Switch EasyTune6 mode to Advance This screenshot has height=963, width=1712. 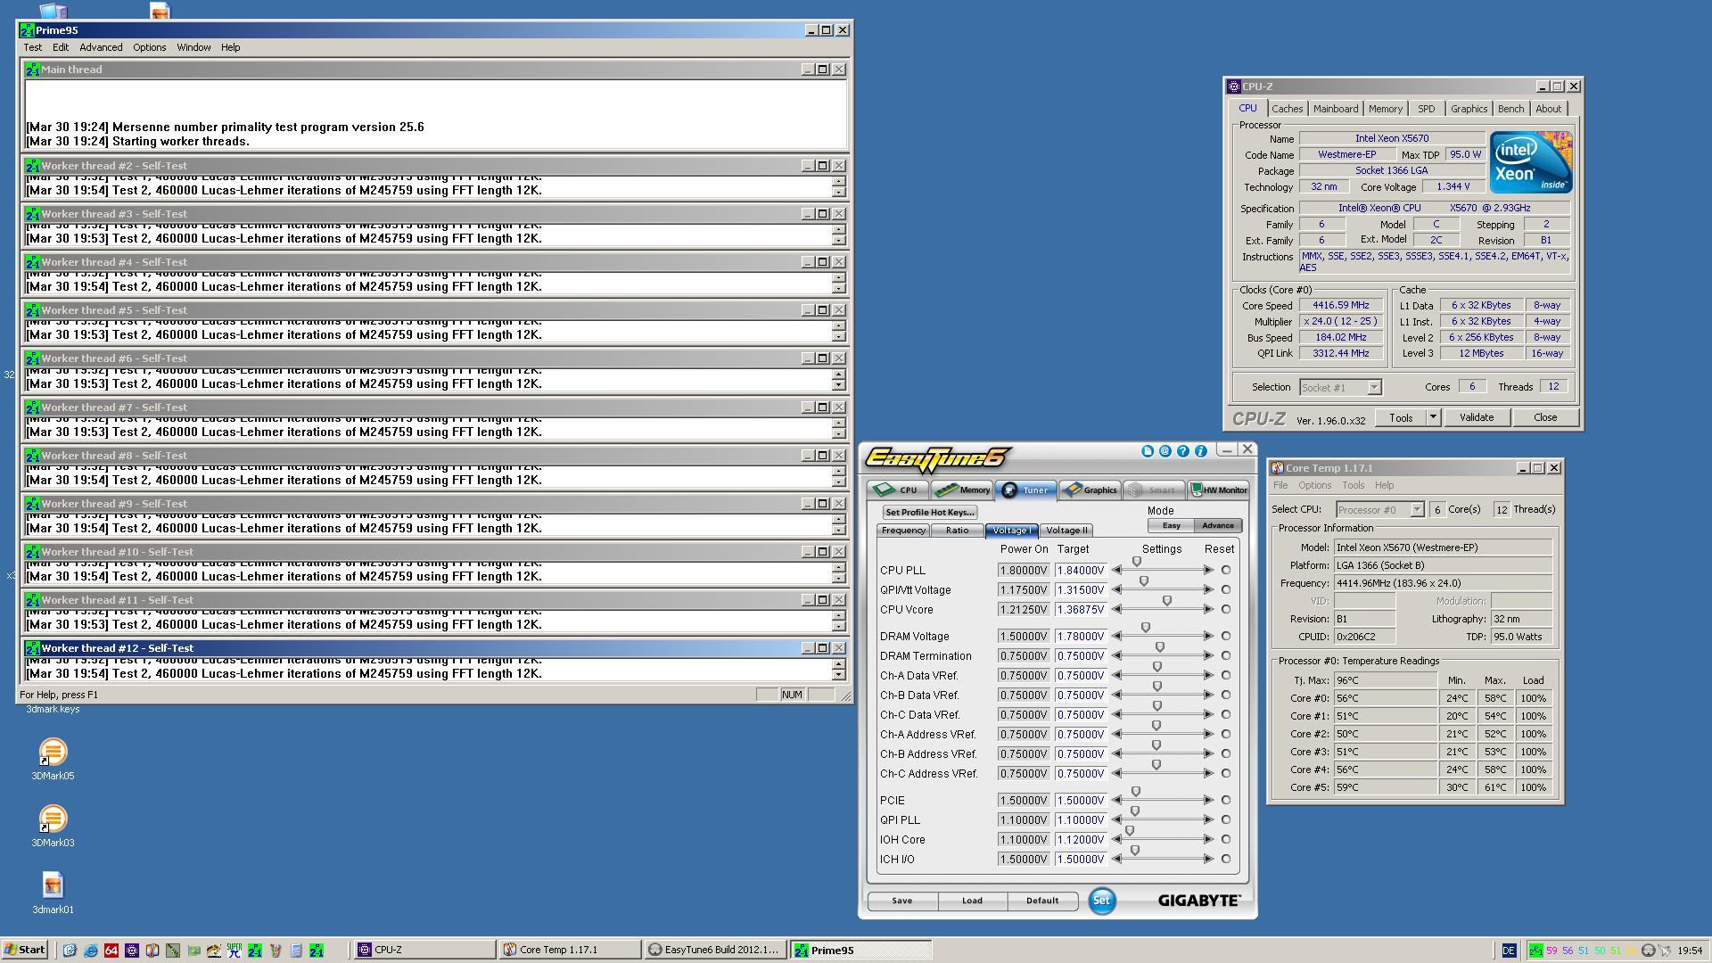(x=1217, y=526)
